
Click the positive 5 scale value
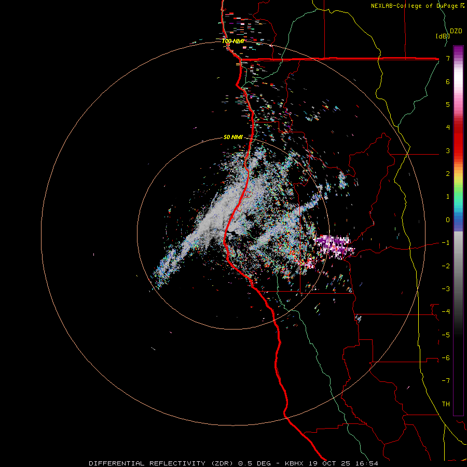(448, 104)
